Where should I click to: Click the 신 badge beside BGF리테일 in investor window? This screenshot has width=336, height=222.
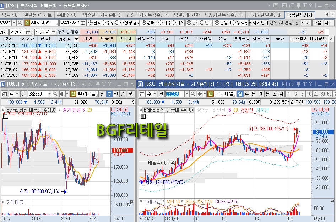click(27, 22)
